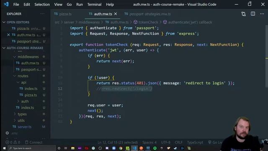The height and width of the screenshot is (151, 268).
Task: Click the taskbar search box
Action: click(32, 148)
